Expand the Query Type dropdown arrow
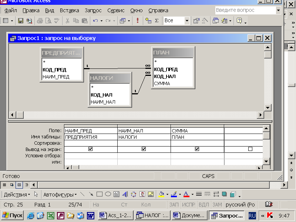296x222 pixels. 129,21
